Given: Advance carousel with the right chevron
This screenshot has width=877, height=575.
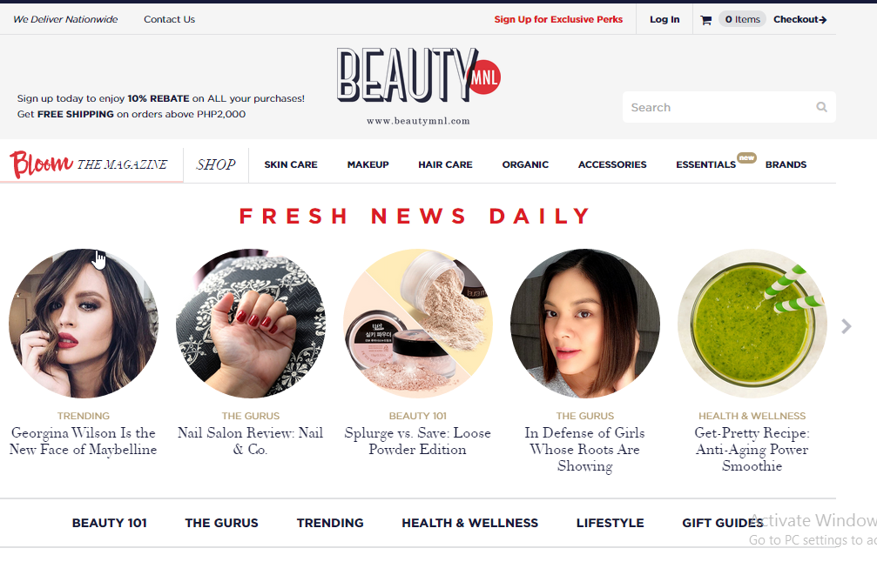Looking at the screenshot, I should 847,326.
